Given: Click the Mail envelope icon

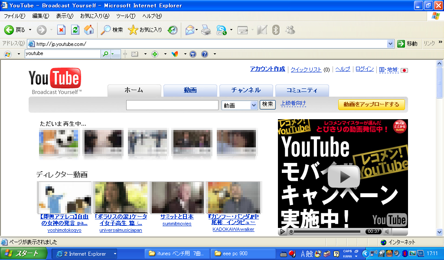Looking at the screenshot, I should [189, 30].
